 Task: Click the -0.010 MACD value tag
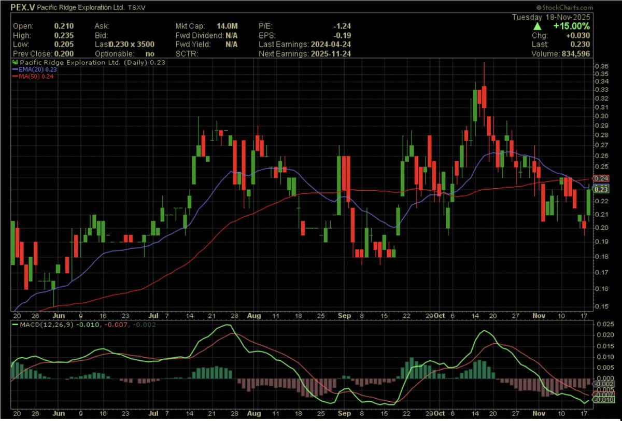pos(602,400)
